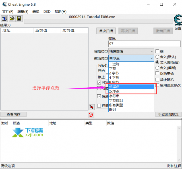This screenshot has height=169, width=182.
Task: Open settings via Cheat Engine logo
Action: coord(178,20)
